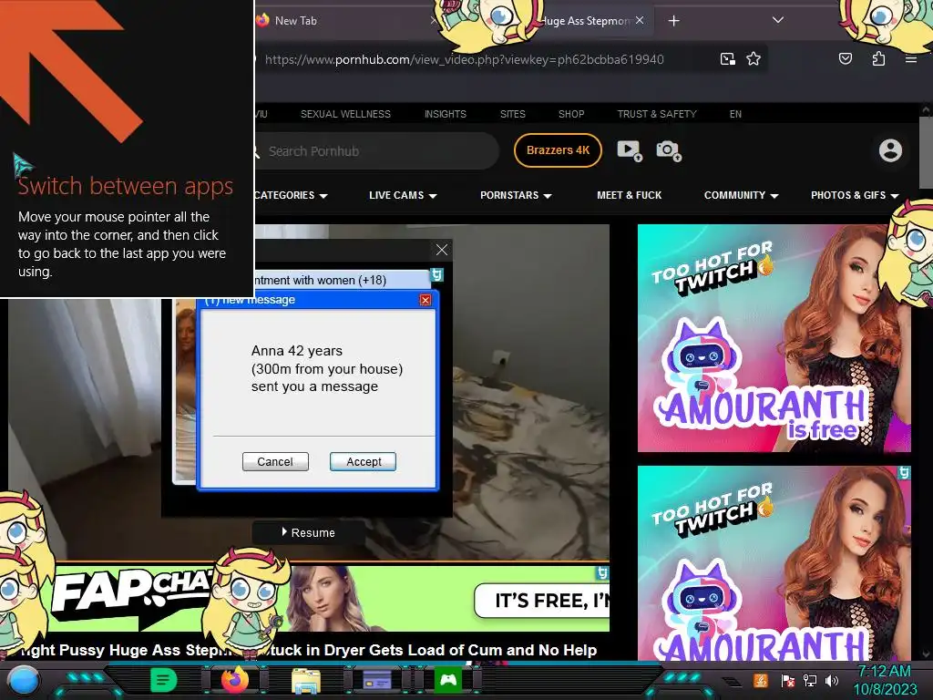Open the green notes app on taskbar
Viewport: 933px width, 700px height.
click(163, 680)
